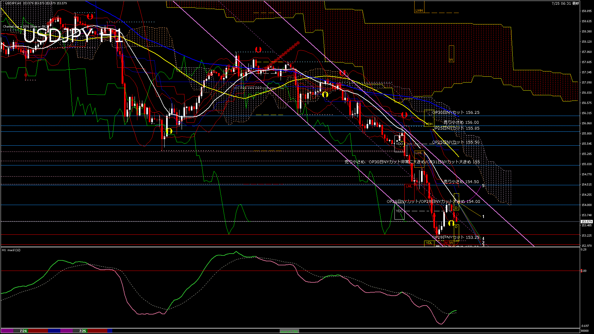594x334 pixels.
Task: Click the USDJPY,H1 chart title text
Action: coord(13,3)
